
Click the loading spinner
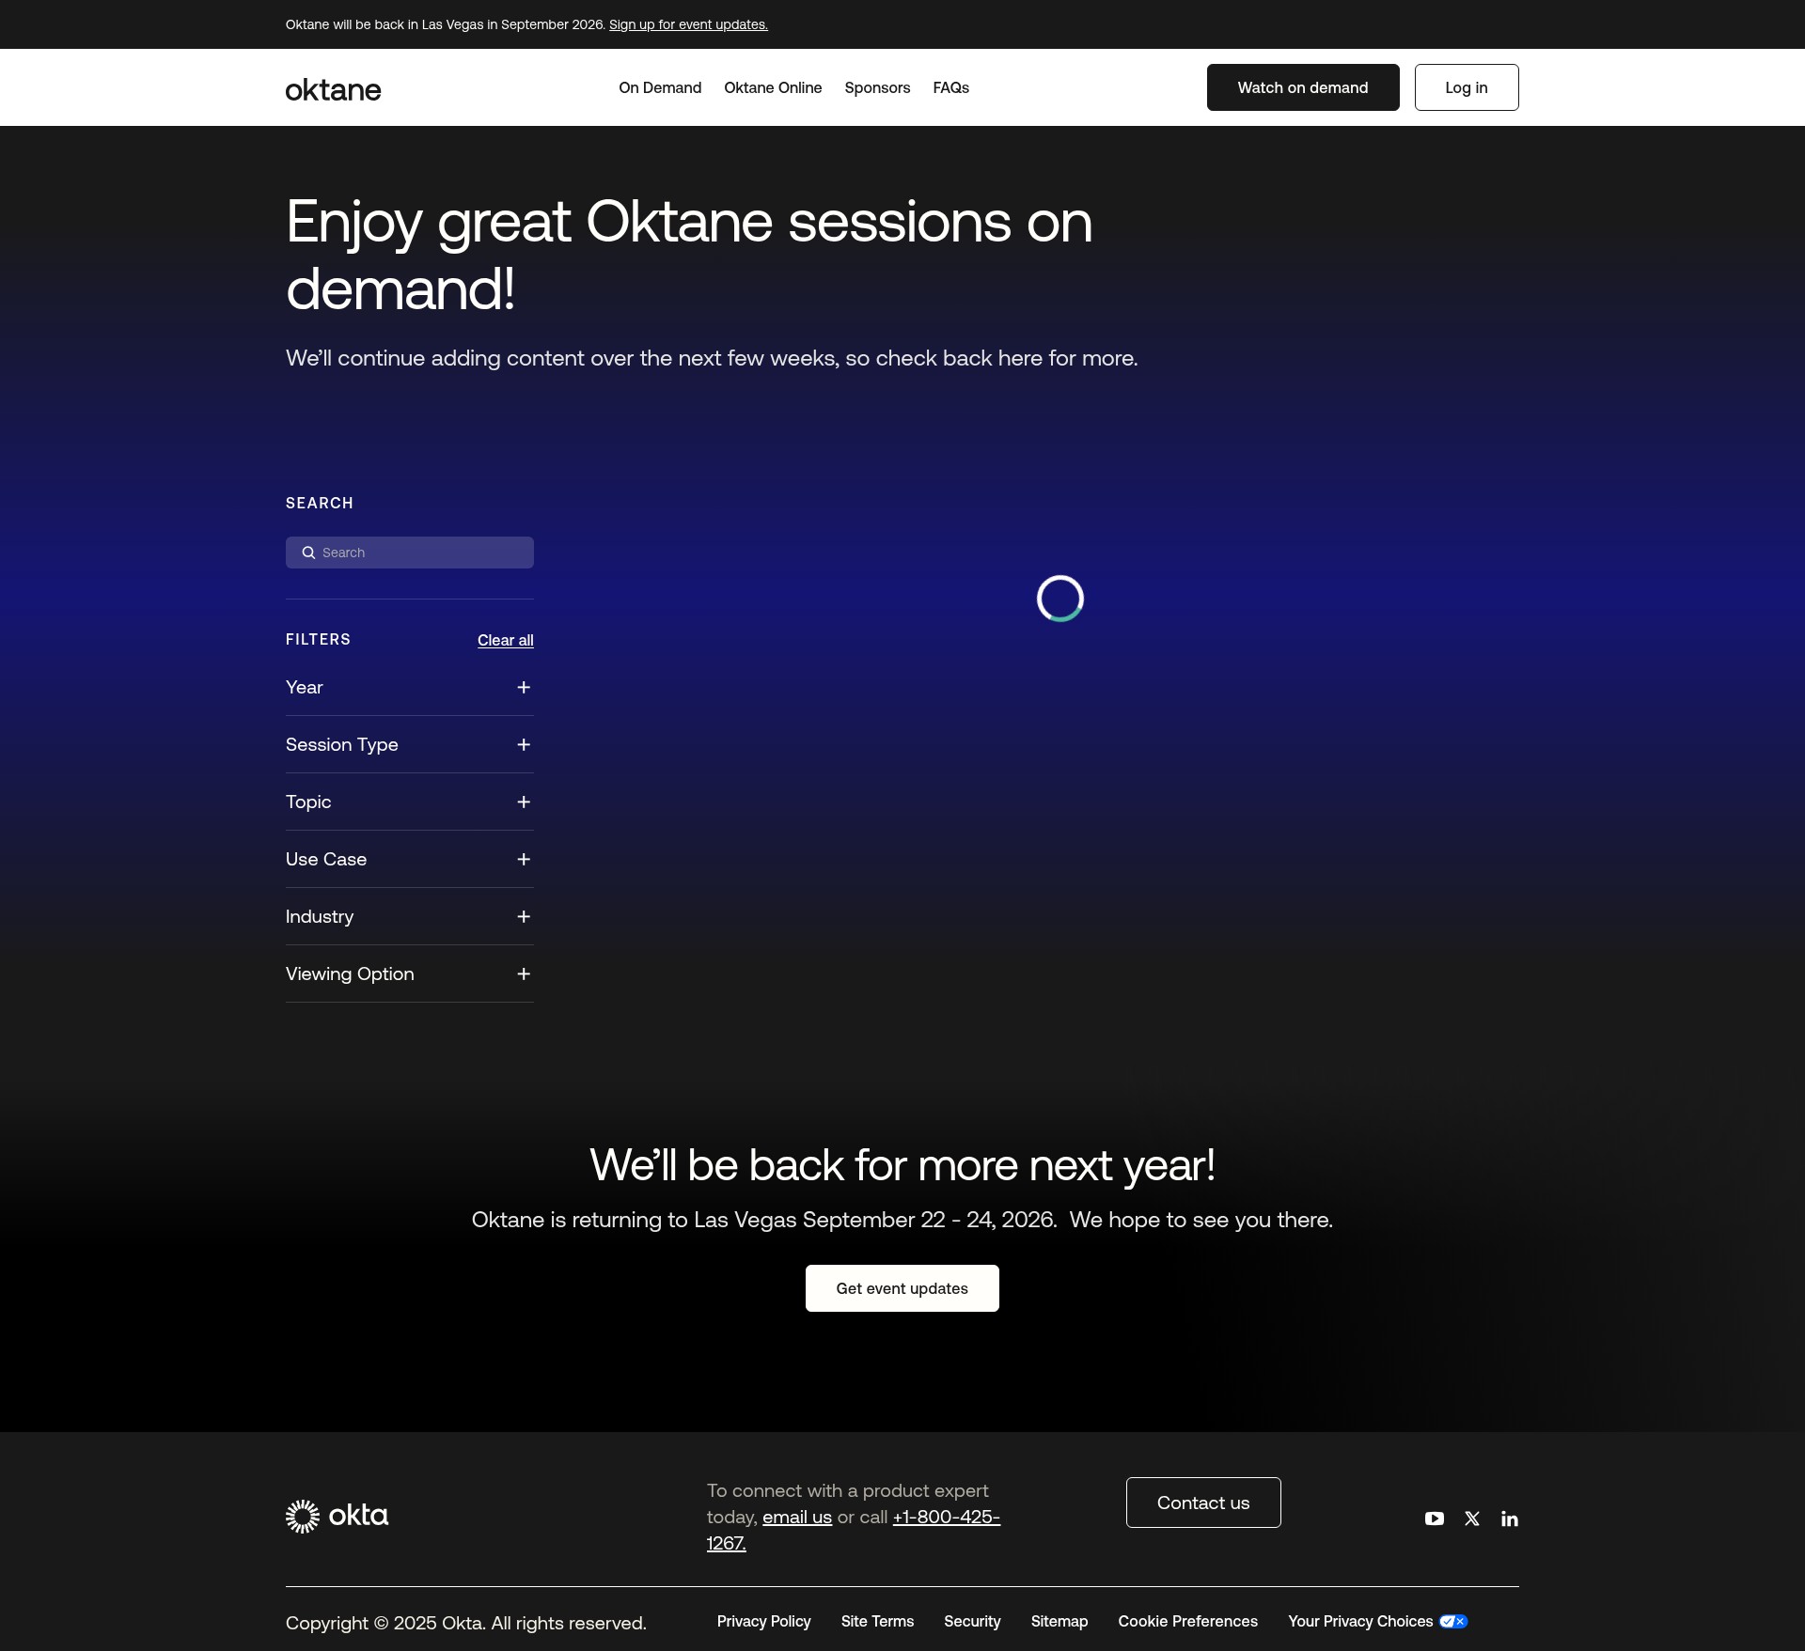tap(1060, 599)
